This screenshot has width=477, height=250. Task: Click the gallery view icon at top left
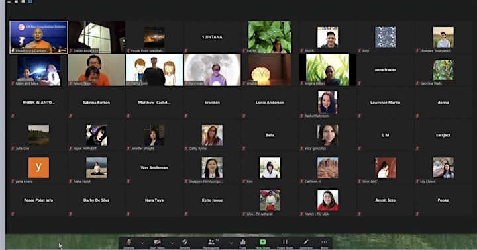point(30,1)
